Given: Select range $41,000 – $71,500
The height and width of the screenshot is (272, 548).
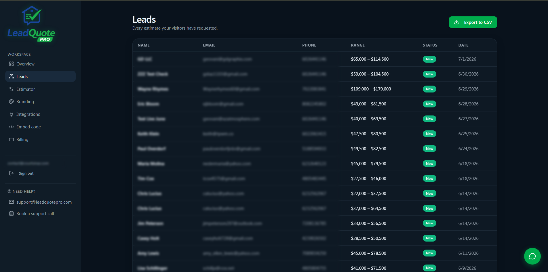Looking at the screenshot, I should (x=368, y=268).
